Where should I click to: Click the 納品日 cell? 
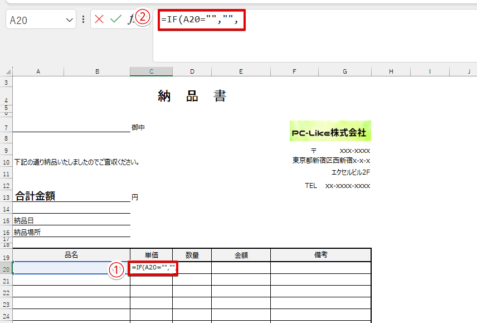coord(24,221)
